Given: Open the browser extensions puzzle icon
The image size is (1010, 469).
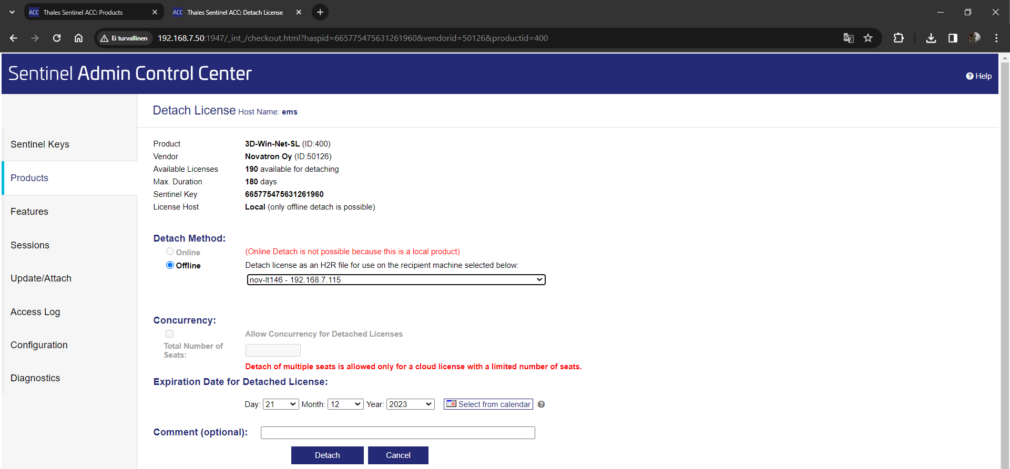Looking at the screenshot, I should click(x=899, y=38).
